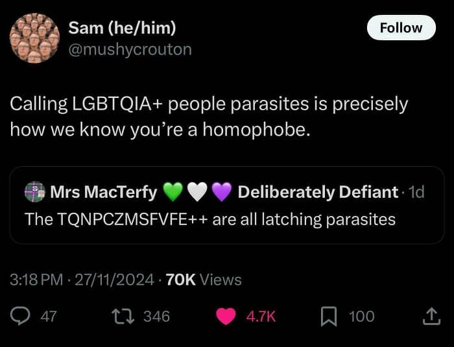Click the 100 bookmarks count
The height and width of the screenshot is (347, 454).
click(361, 316)
